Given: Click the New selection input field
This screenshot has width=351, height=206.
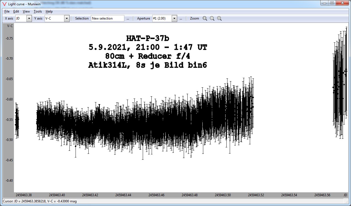Looking at the screenshot, I should tap(107, 18).
